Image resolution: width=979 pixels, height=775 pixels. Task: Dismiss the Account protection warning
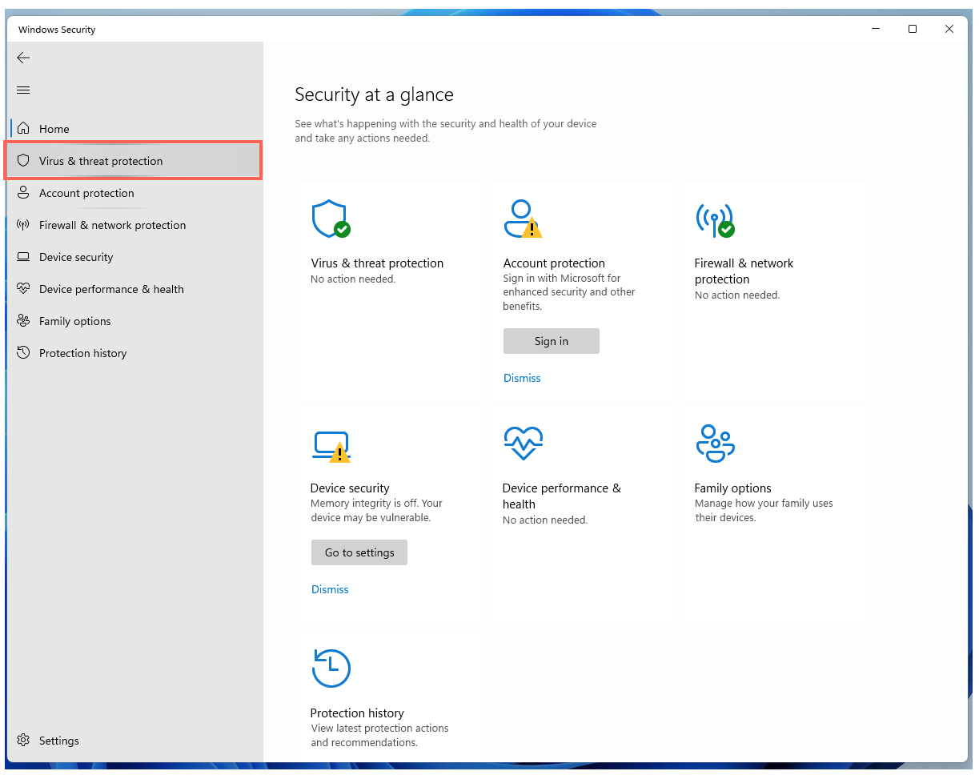click(522, 378)
